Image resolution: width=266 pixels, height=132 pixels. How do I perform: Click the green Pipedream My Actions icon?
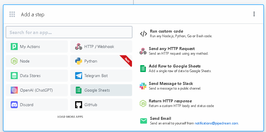point(14,47)
